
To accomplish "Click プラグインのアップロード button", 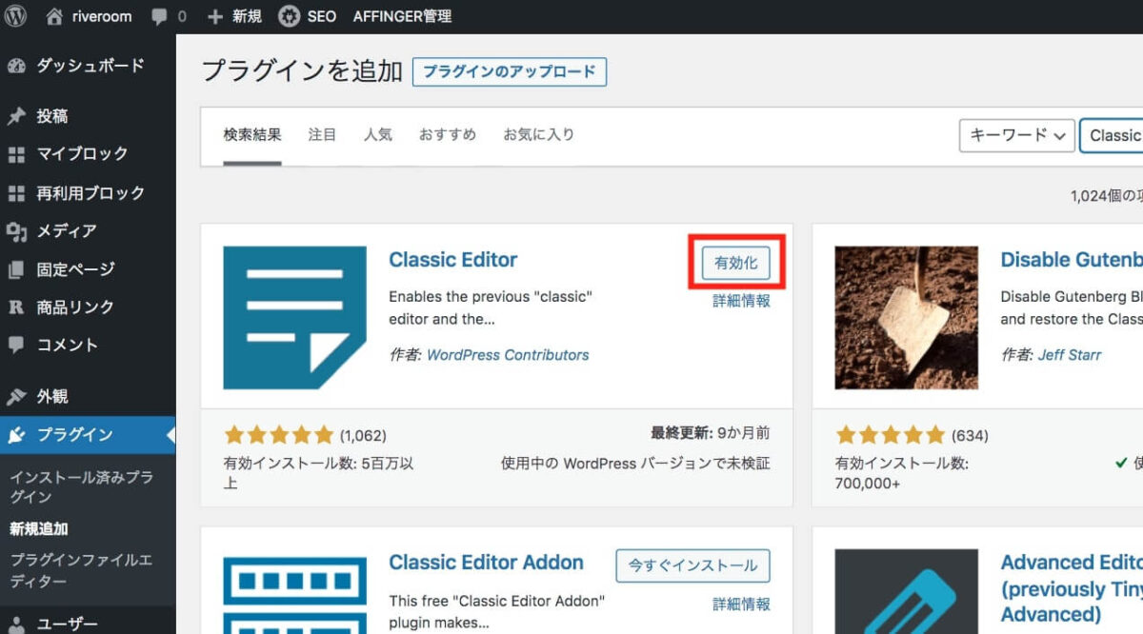I will coord(510,71).
